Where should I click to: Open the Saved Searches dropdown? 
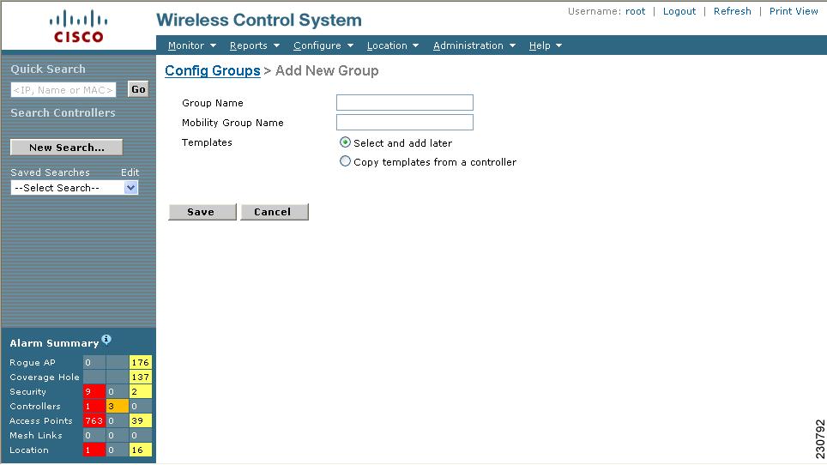(x=75, y=188)
